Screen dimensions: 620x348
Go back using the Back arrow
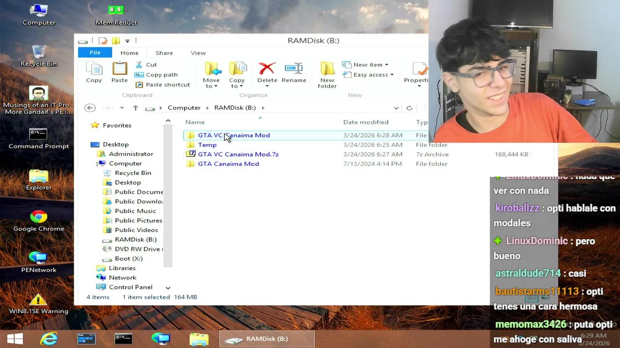(x=90, y=108)
